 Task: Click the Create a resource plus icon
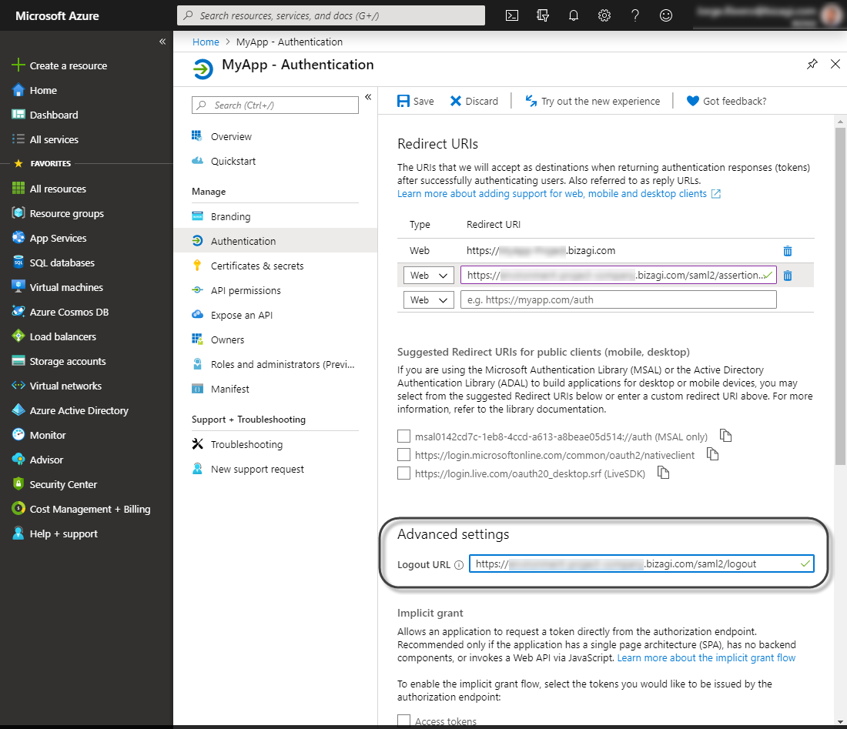18,65
